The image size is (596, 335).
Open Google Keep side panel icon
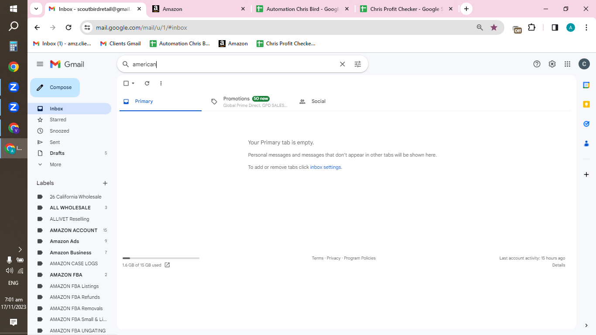click(x=586, y=104)
